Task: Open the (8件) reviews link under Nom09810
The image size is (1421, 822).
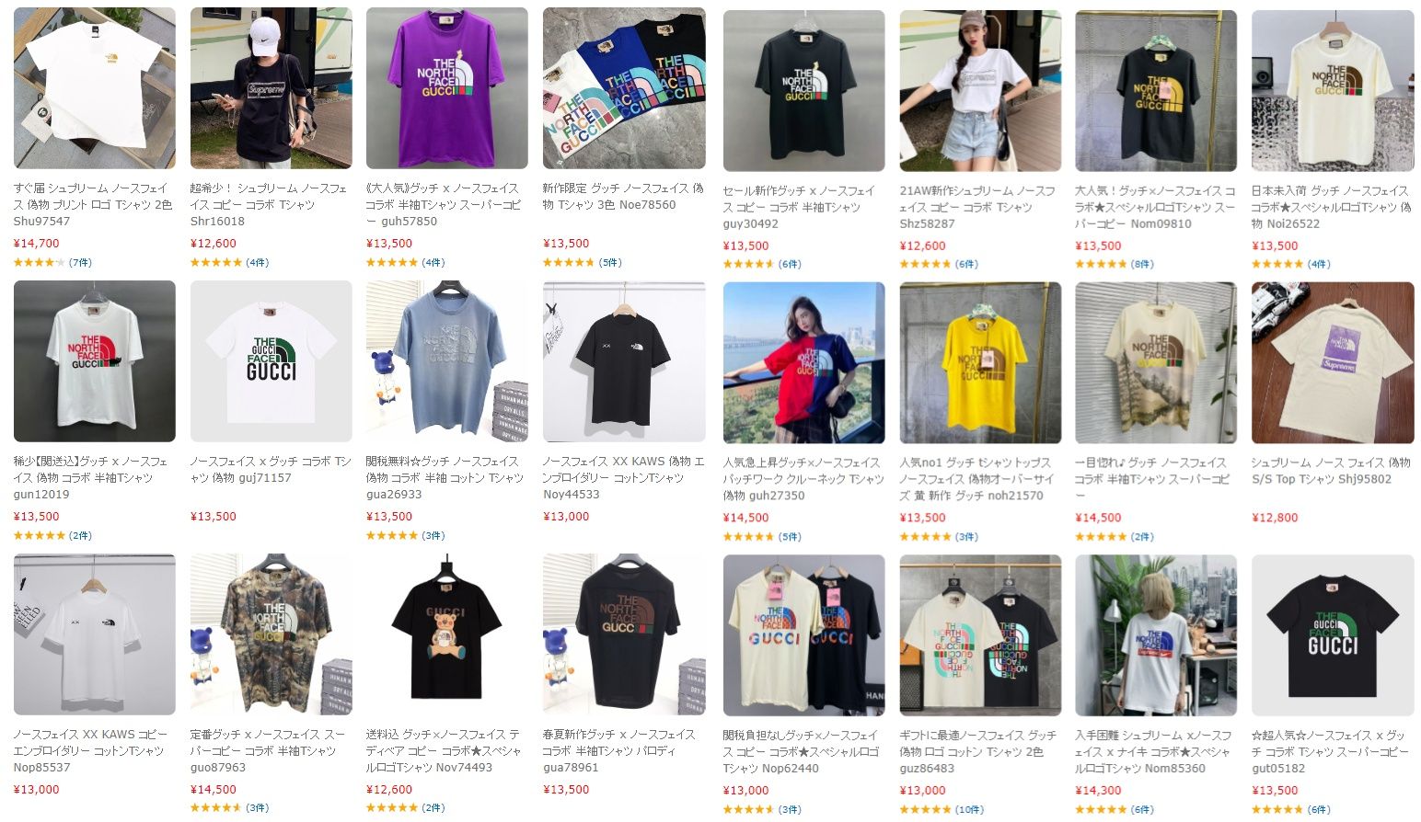Action: click(1142, 264)
